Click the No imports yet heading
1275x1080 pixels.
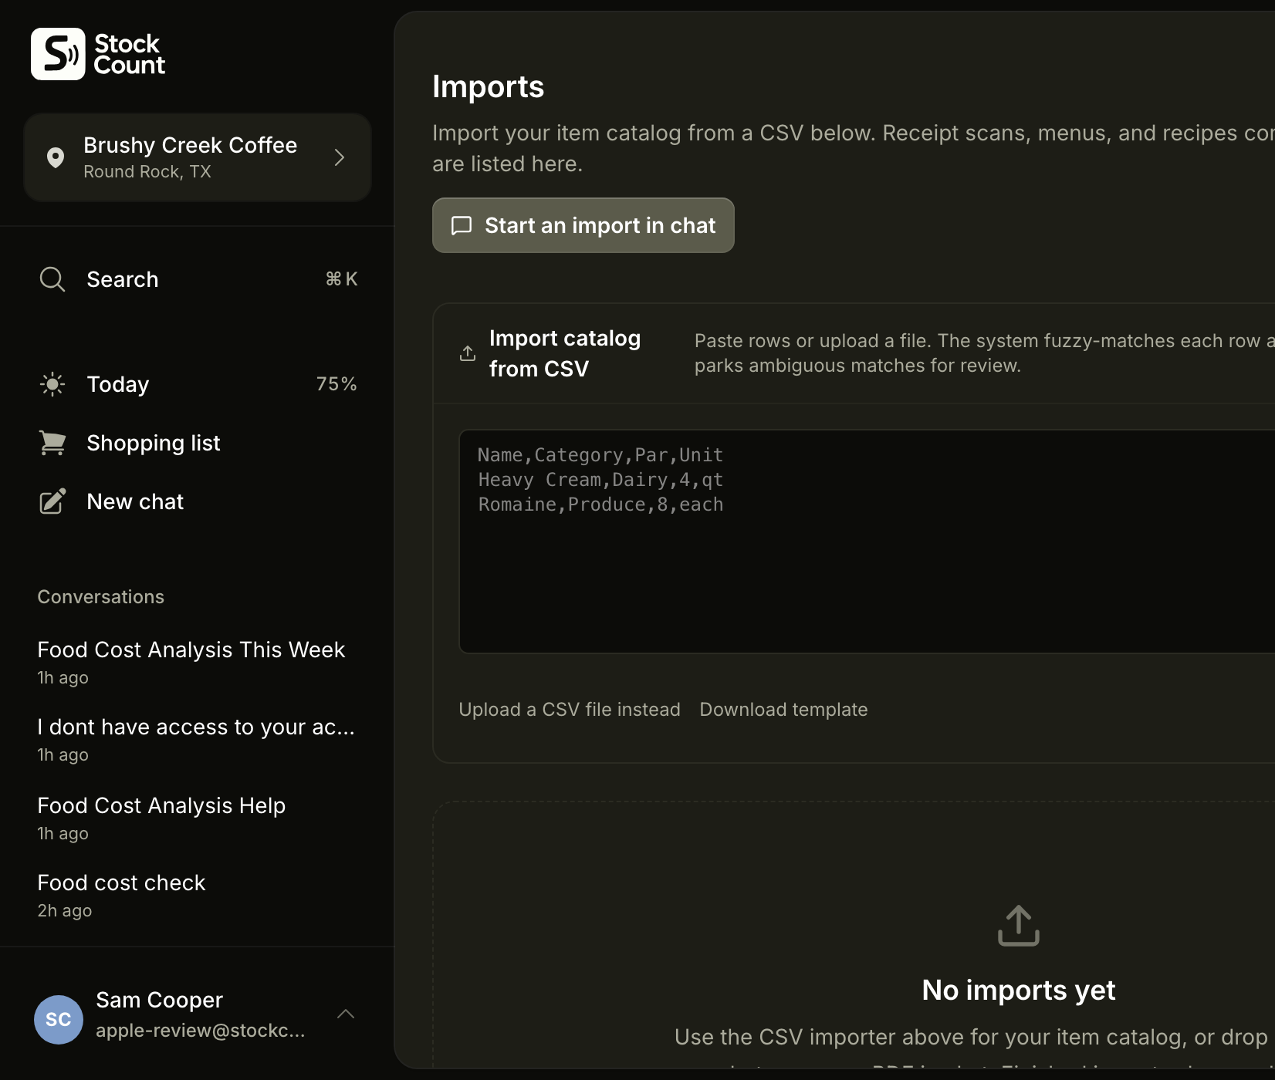pos(1019,990)
